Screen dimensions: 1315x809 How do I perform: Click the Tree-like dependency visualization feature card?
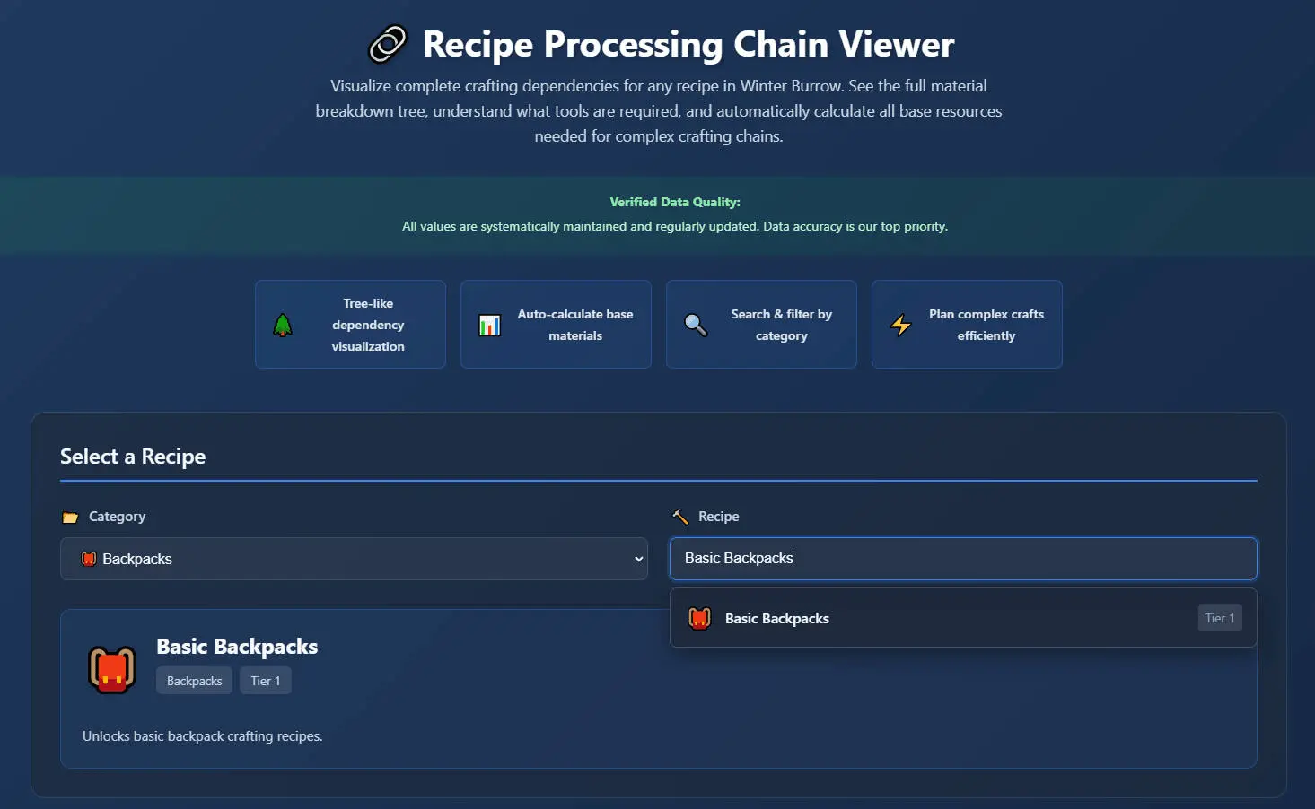(x=350, y=324)
